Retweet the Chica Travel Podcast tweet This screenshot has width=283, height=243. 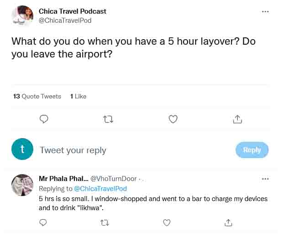[x=108, y=119]
